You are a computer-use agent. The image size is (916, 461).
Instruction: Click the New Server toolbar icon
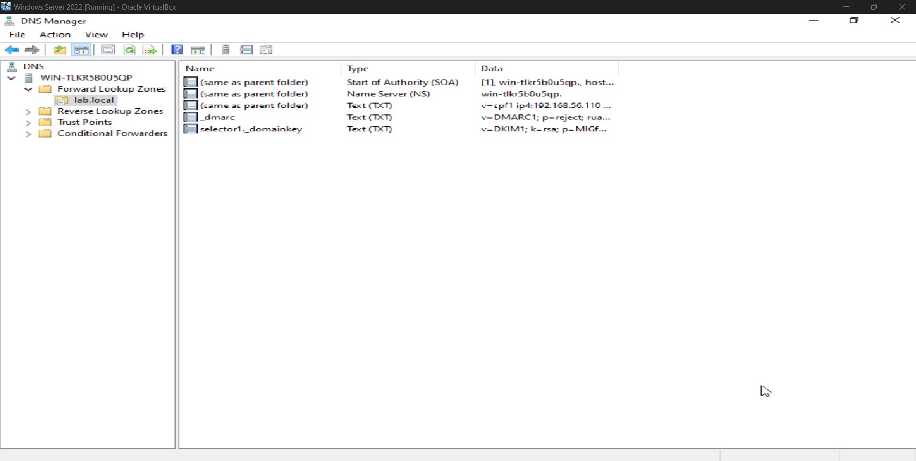coord(226,50)
